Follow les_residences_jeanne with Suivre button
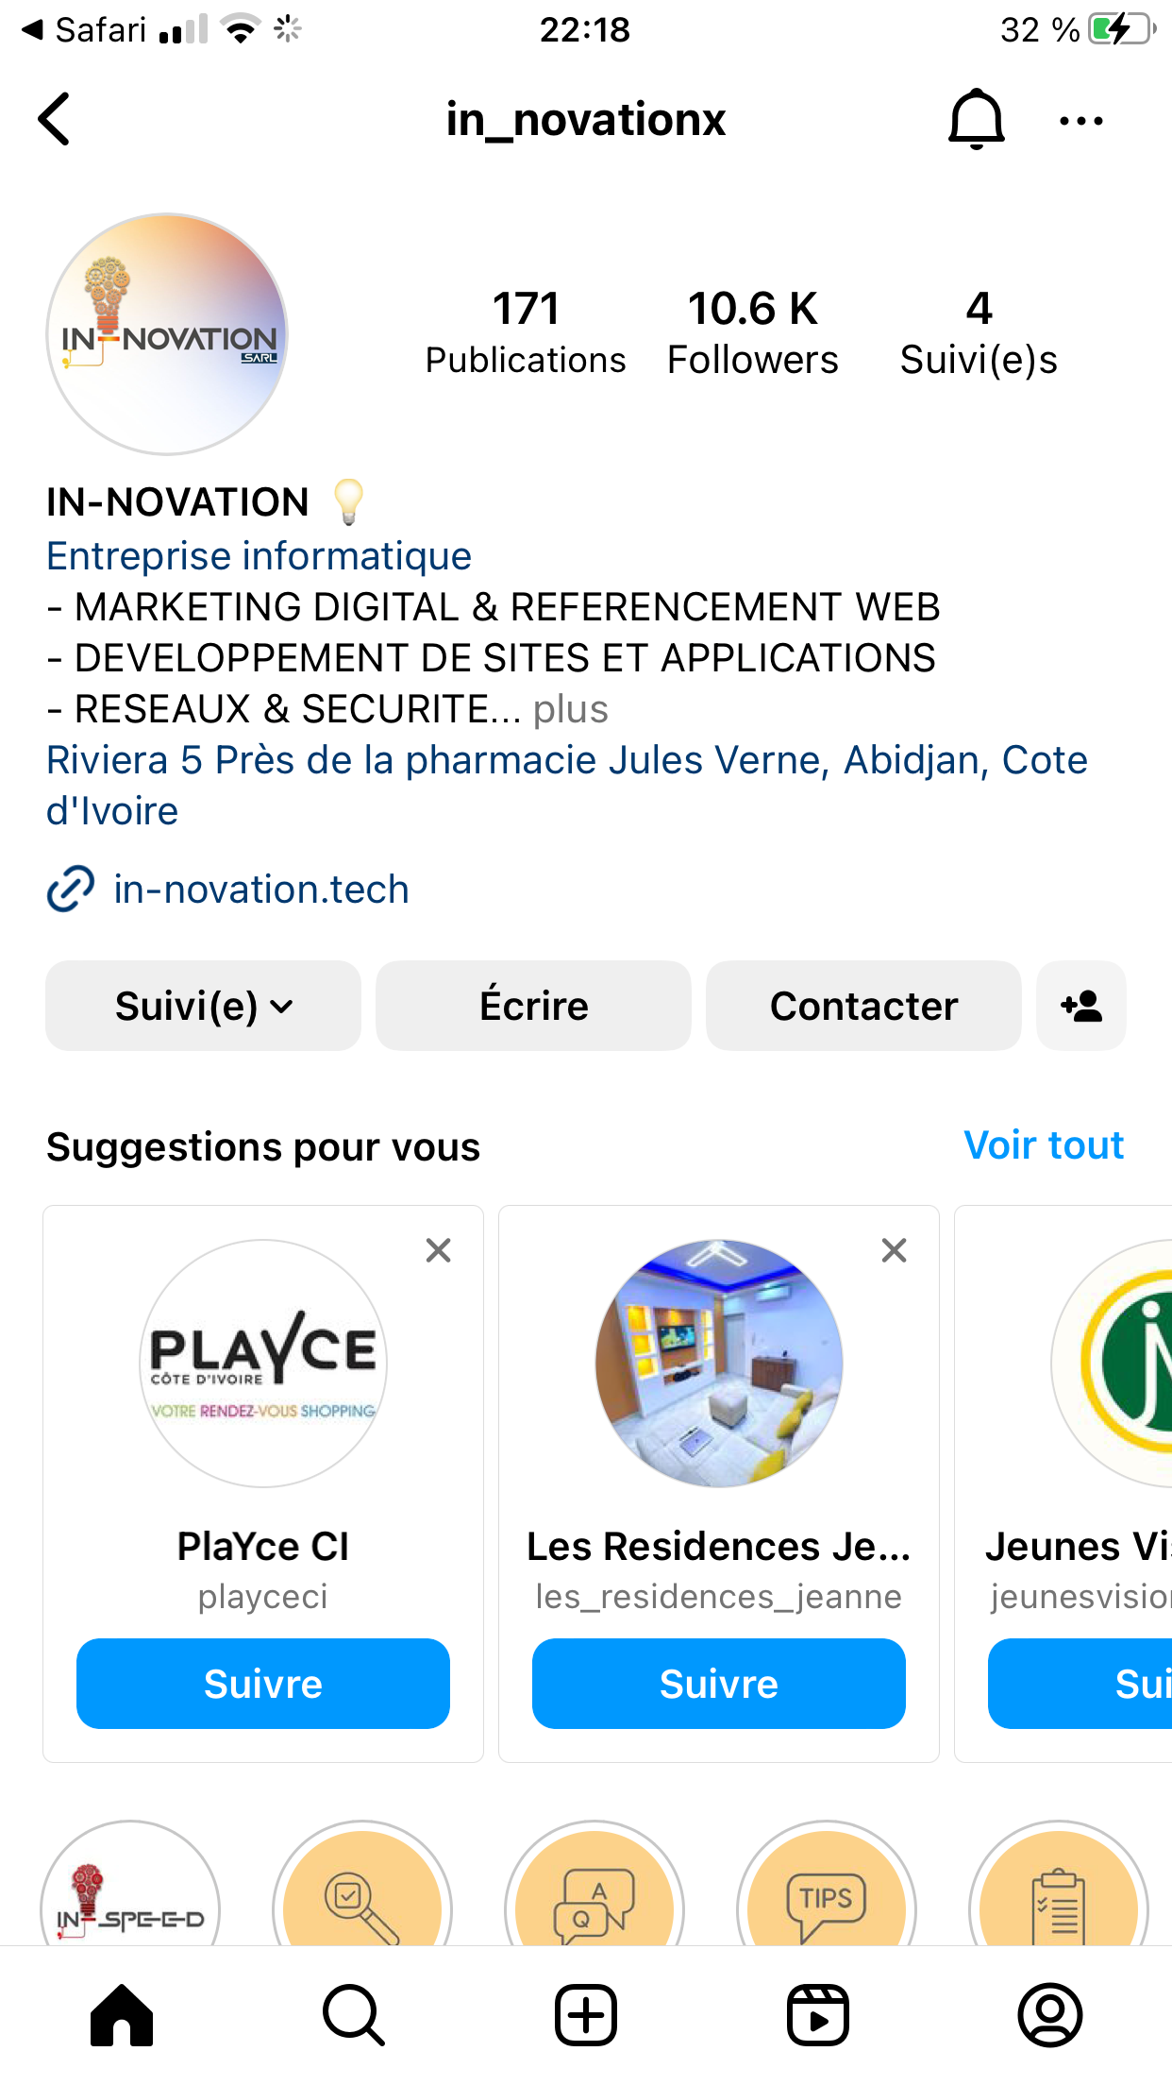Screen dimensions: 1172x2085 click(x=718, y=1684)
